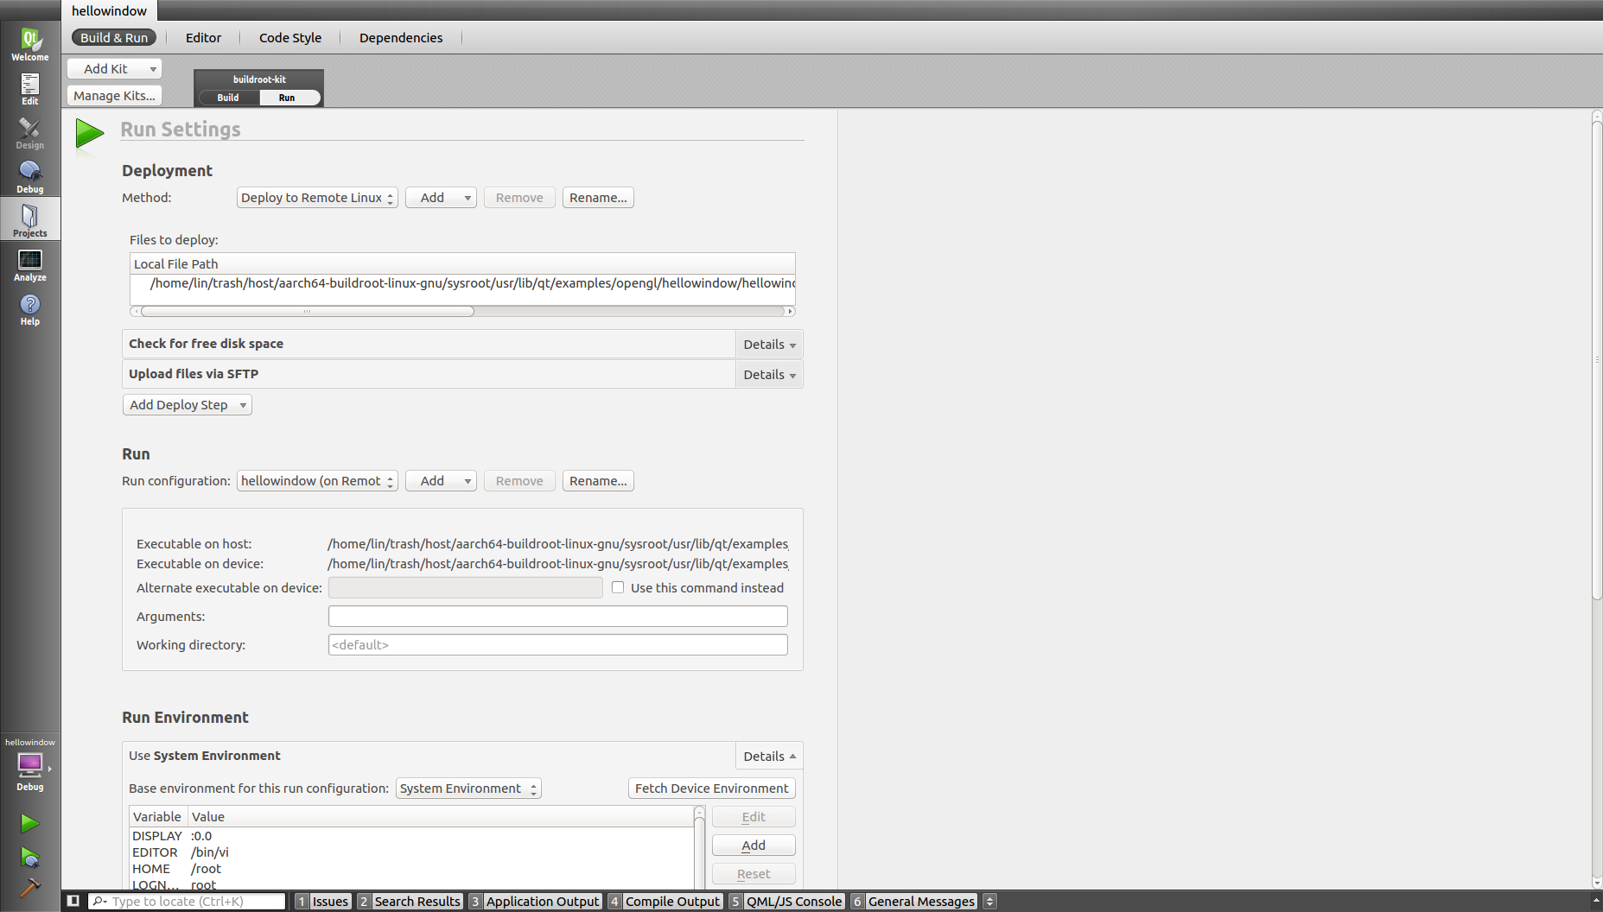Open the Dependencies tab
The height and width of the screenshot is (912, 1603).
click(400, 38)
